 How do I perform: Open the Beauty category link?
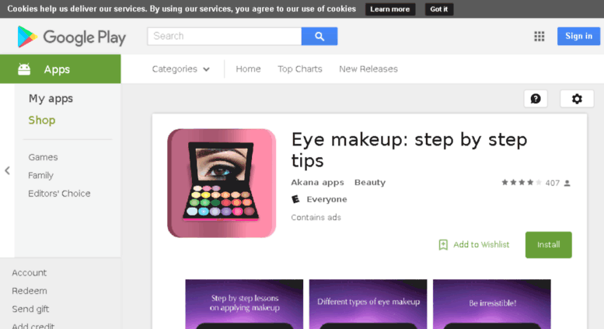coord(370,183)
